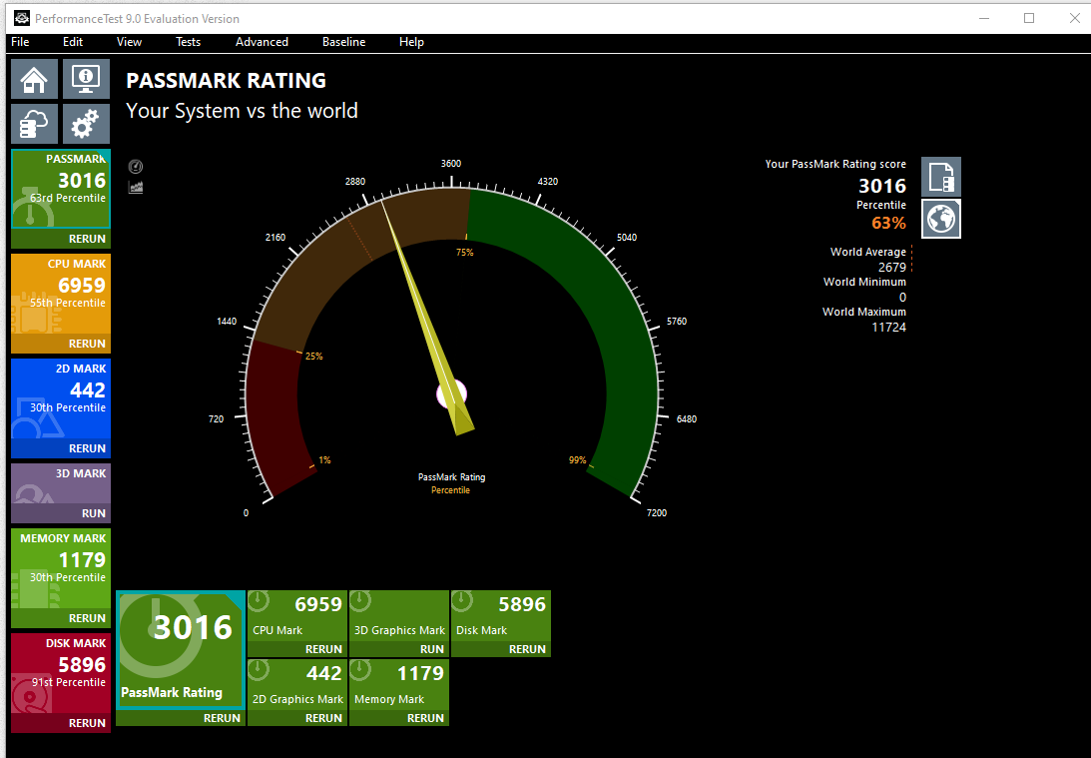Rerun Disk Mark from the sidebar tile
This screenshot has height=758, width=1091.
click(x=61, y=723)
